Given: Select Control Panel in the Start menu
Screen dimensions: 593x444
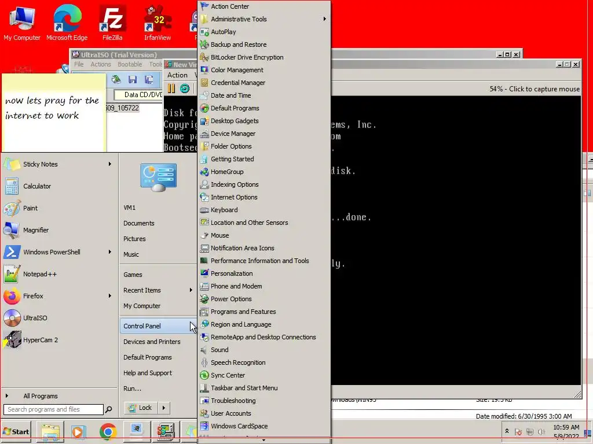Looking at the screenshot, I should [x=158, y=326].
